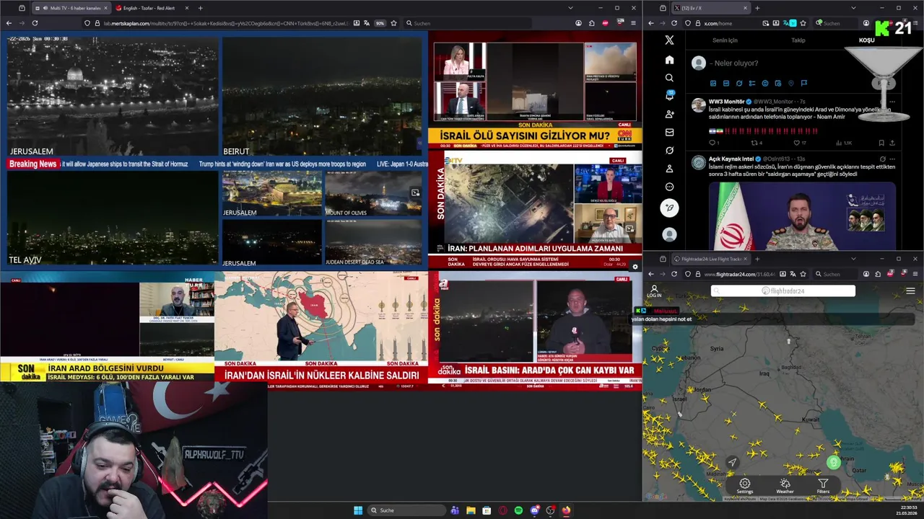Like the WW3 Monitör post

(798, 143)
